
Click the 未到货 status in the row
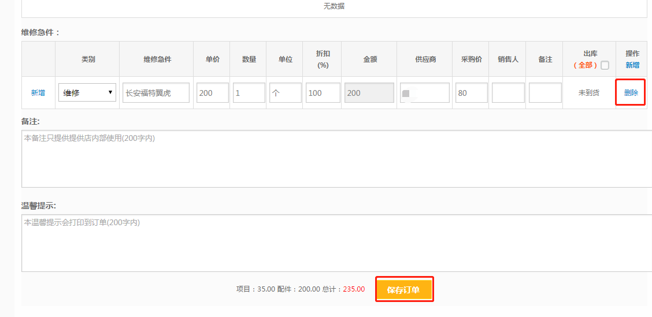pos(588,92)
